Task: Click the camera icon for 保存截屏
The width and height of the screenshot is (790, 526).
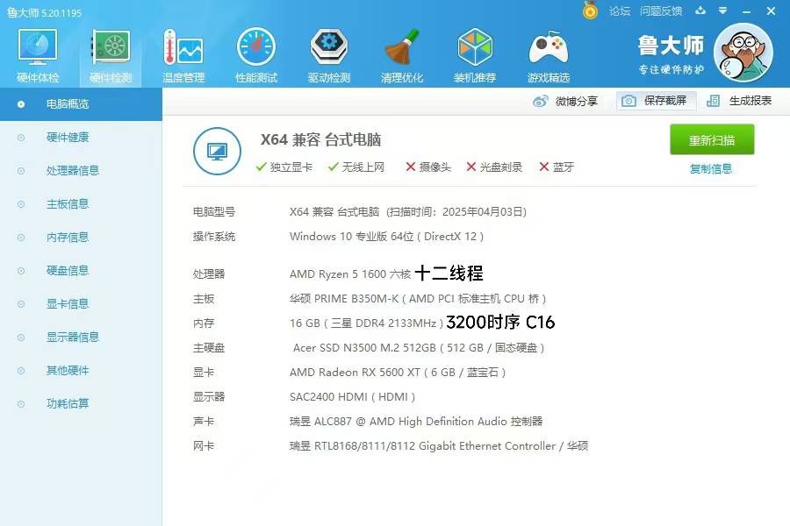Action: click(x=628, y=101)
